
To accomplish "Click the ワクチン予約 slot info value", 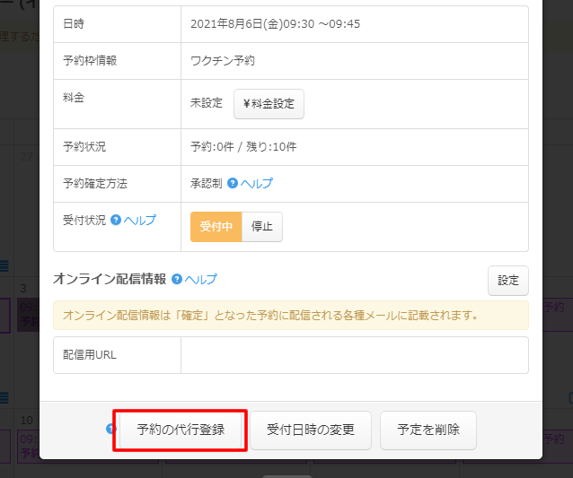I will 223,61.
